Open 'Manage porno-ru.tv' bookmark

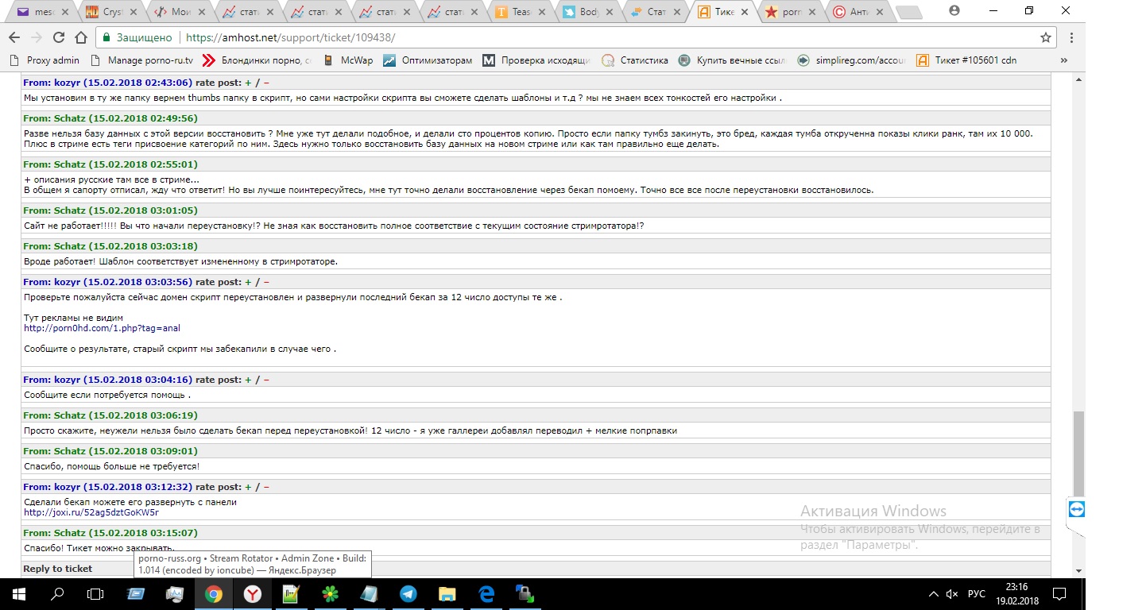point(142,60)
